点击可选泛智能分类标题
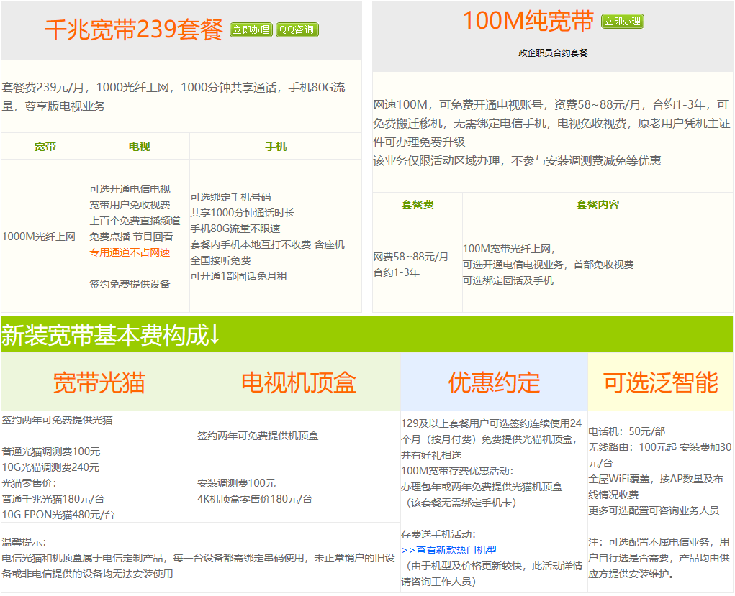The height and width of the screenshot is (596, 735). click(x=661, y=382)
